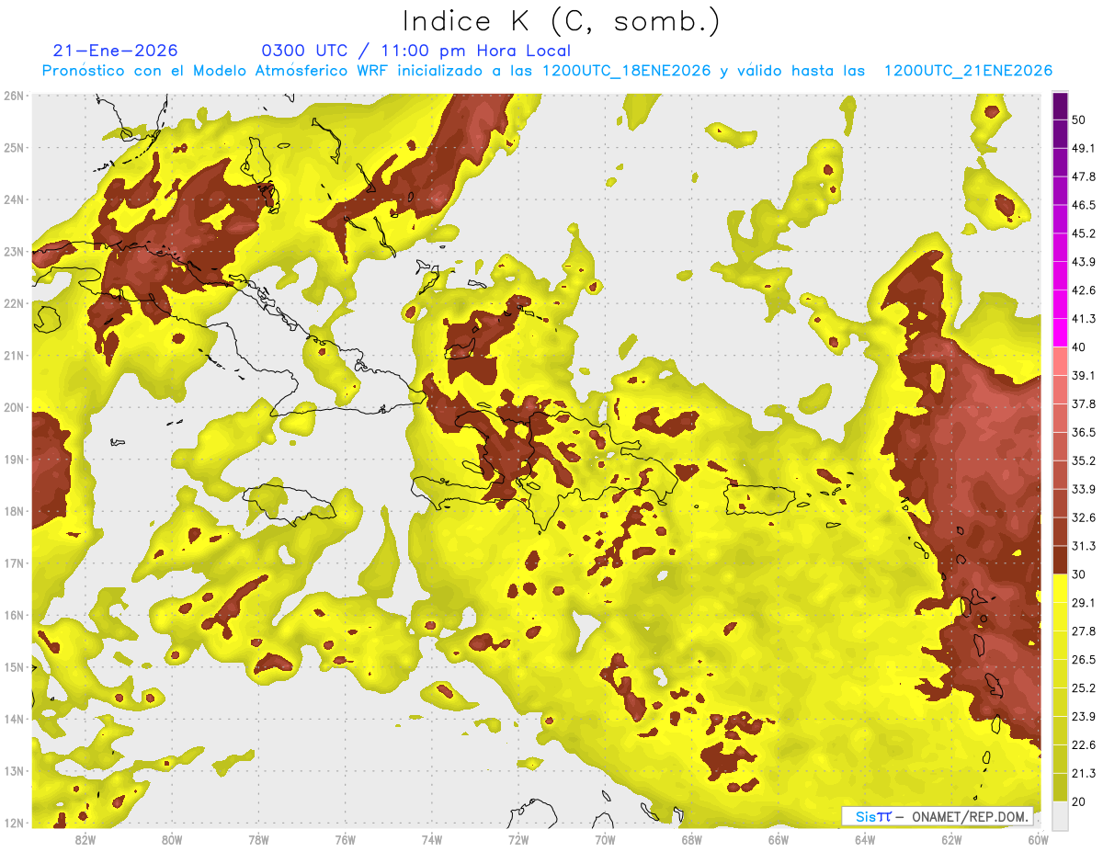This screenshot has width=1103, height=852.
Task: Click the longitude axis label "68W"
Action: (x=692, y=840)
